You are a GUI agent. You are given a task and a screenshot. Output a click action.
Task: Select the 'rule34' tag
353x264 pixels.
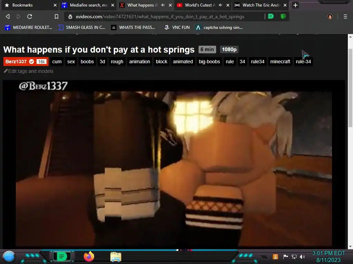pyautogui.click(x=258, y=62)
